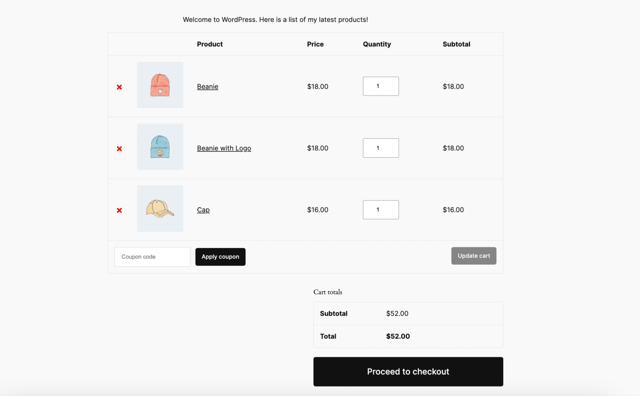
Task: Select the Quantity column header
Action: pos(377,44)
